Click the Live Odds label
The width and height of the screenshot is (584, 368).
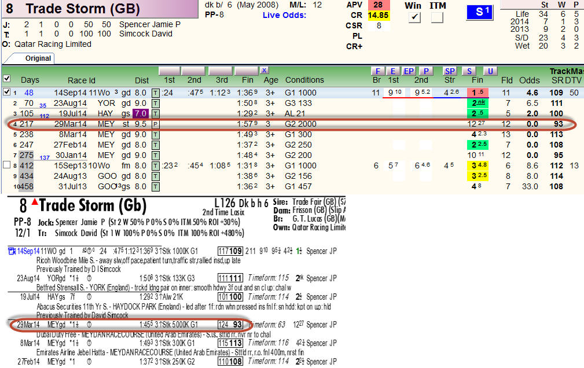(x=284, y=15)
